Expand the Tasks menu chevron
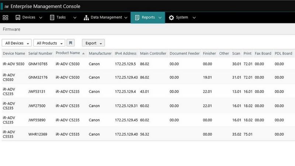 (x=75, y=18)
